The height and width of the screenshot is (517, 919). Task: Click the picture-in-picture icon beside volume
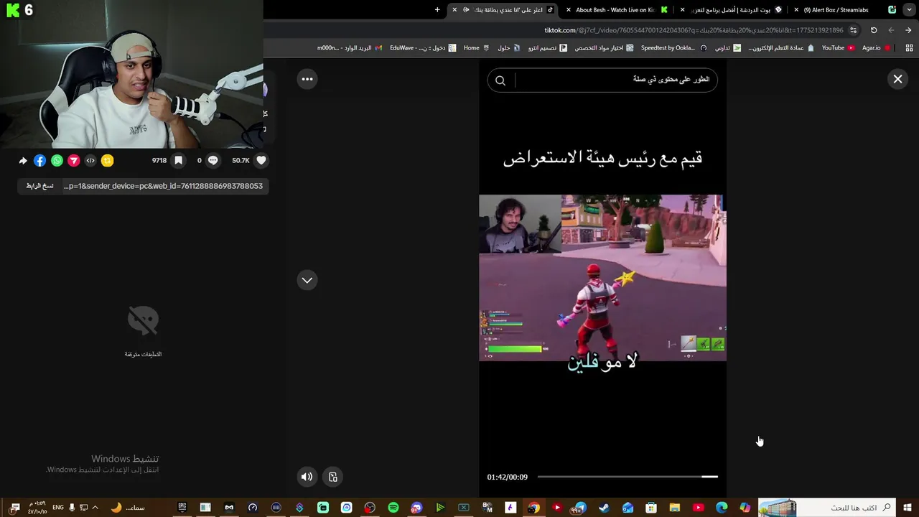[333, 477]
